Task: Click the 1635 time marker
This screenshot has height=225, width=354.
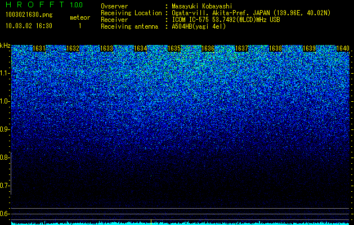Action: point(174,48)
